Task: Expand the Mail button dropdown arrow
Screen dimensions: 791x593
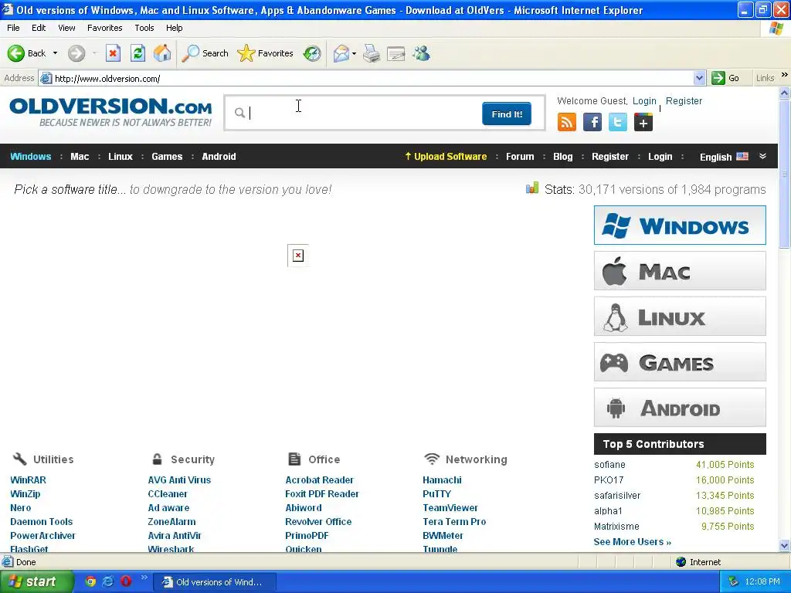Action: [x=354, y=53]
